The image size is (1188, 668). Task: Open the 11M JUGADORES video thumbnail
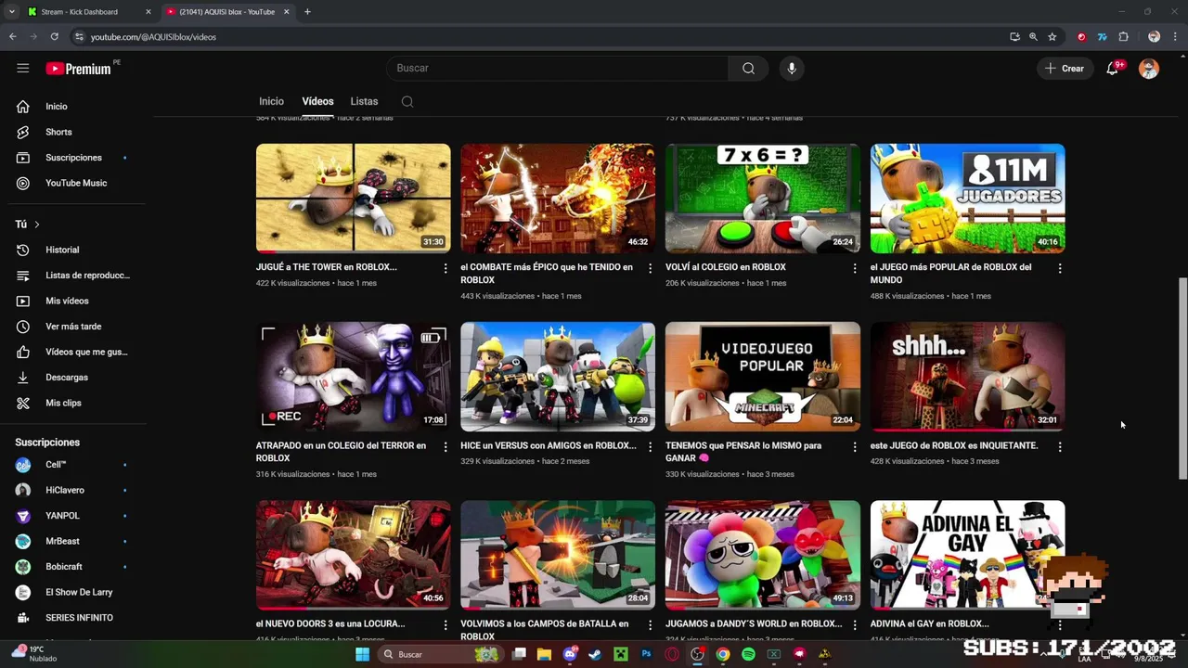[967, 199]
